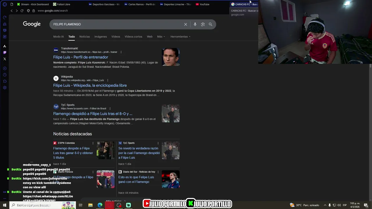Click the address bar URL www.google.com/search

coord(53,11)
